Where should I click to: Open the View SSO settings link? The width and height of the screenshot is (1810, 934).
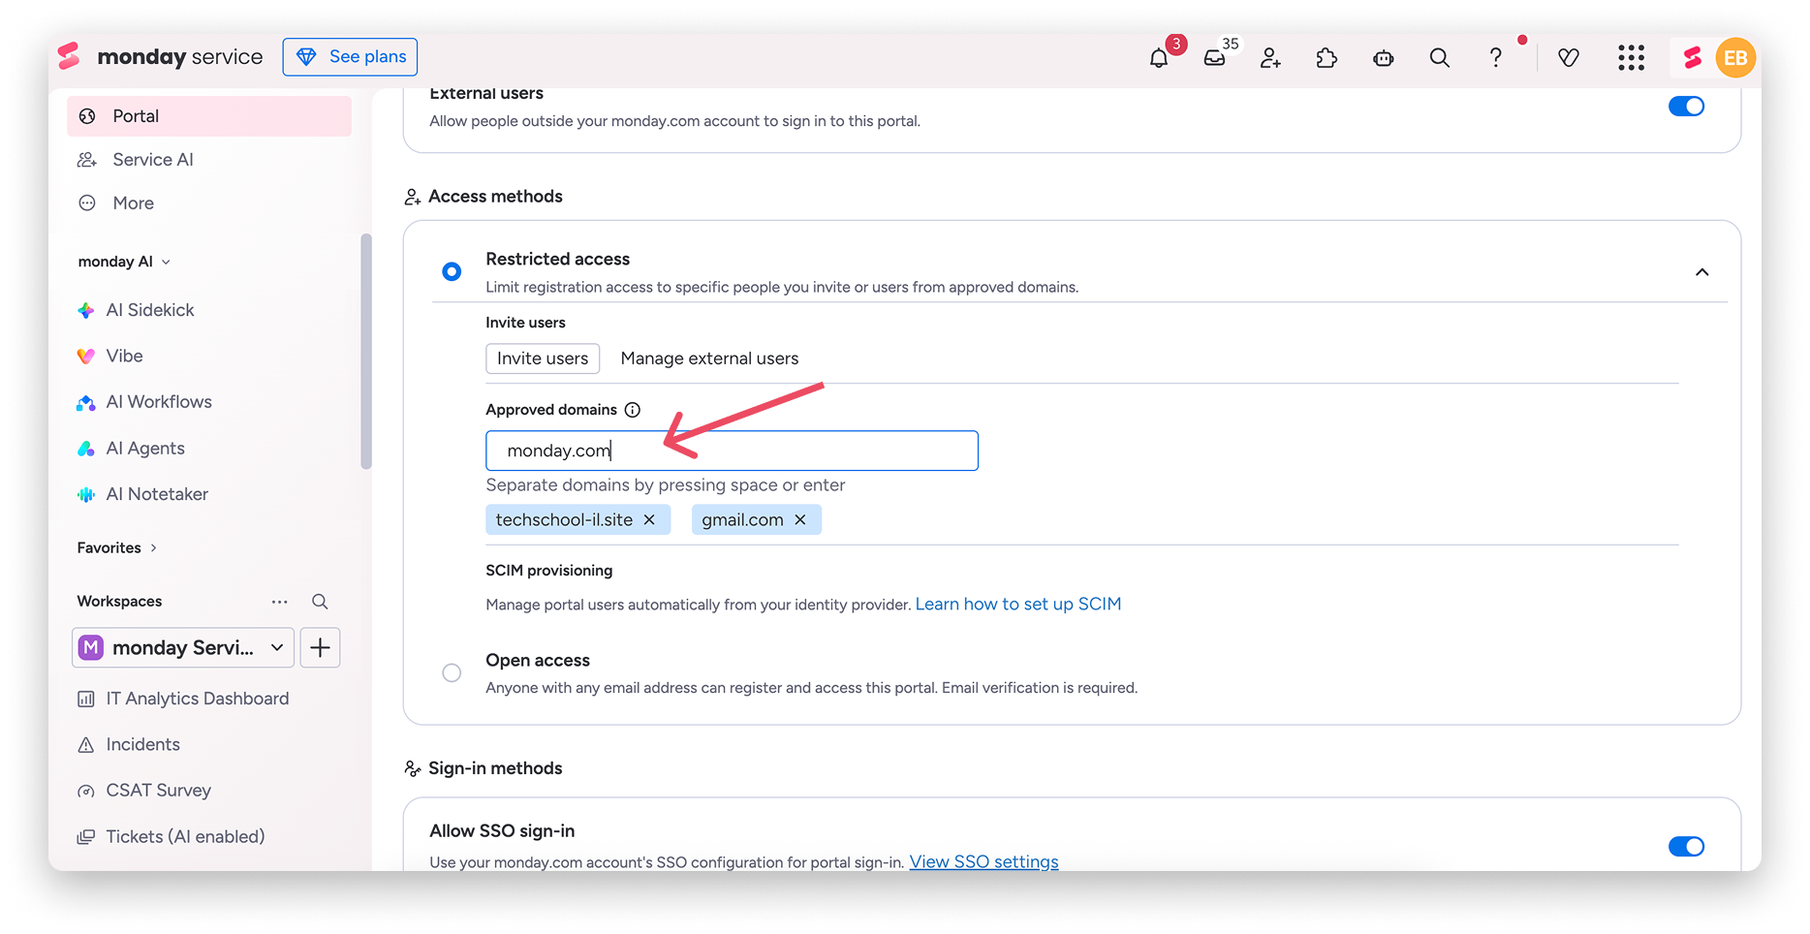(x=983, y=861)
